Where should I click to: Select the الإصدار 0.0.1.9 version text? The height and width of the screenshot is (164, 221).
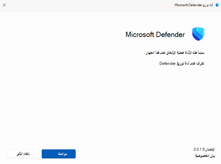click(204, 149)
